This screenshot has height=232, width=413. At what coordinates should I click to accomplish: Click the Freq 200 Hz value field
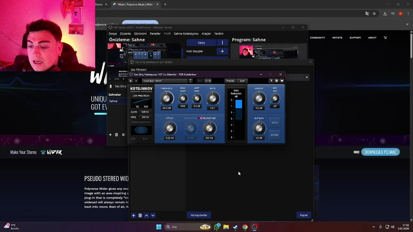tap(145, 117)
